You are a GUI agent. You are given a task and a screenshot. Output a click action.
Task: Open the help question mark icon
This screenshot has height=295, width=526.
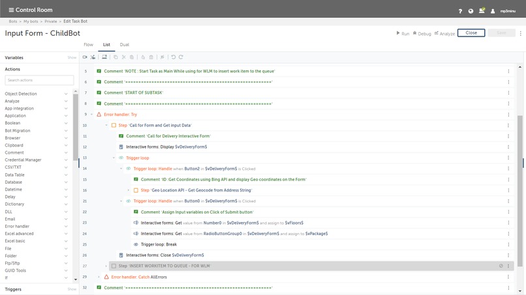[x=460, y=11]
